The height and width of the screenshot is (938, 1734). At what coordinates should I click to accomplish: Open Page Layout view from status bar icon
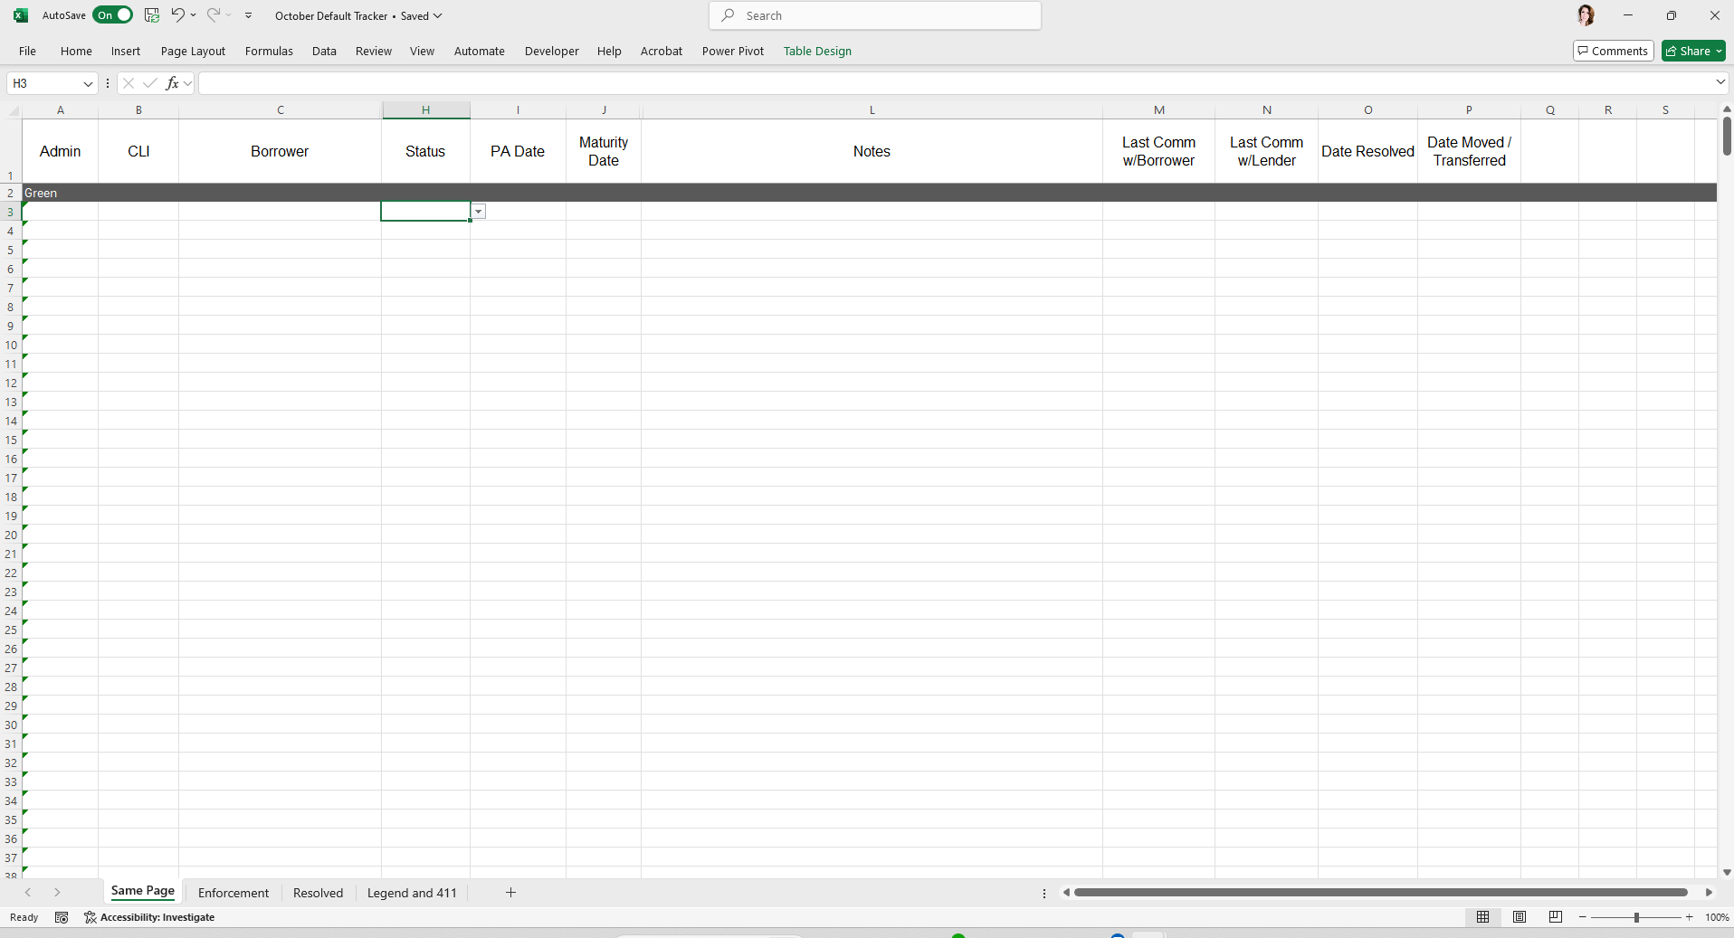(1520, 917)
